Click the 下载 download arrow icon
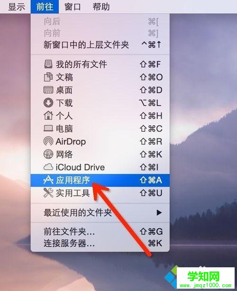The height and width of the screenshot is (291, 237). (x=48, y=103)
